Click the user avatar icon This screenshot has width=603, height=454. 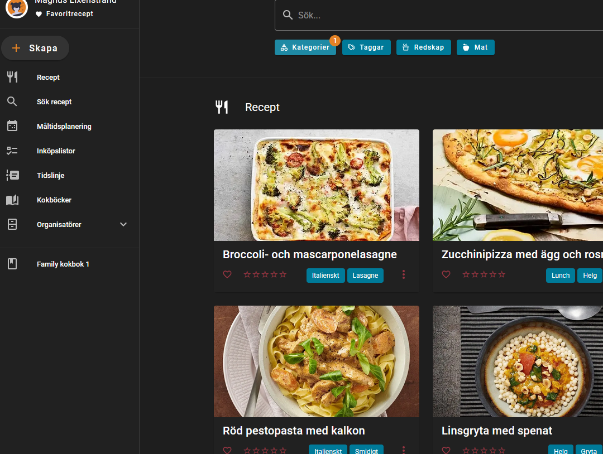pyautogui.click(x=17, y=8)
